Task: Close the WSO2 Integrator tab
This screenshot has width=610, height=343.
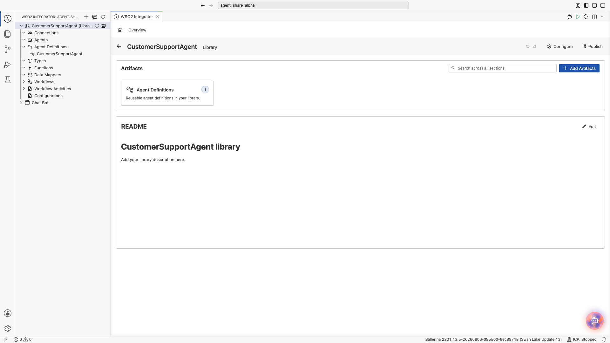Action: point(157,17)
